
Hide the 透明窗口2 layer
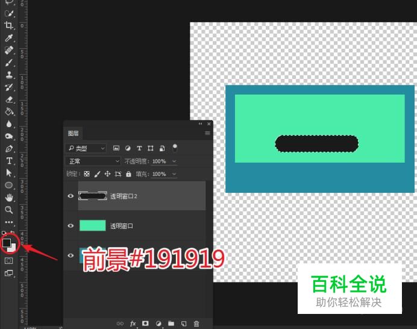71,196
